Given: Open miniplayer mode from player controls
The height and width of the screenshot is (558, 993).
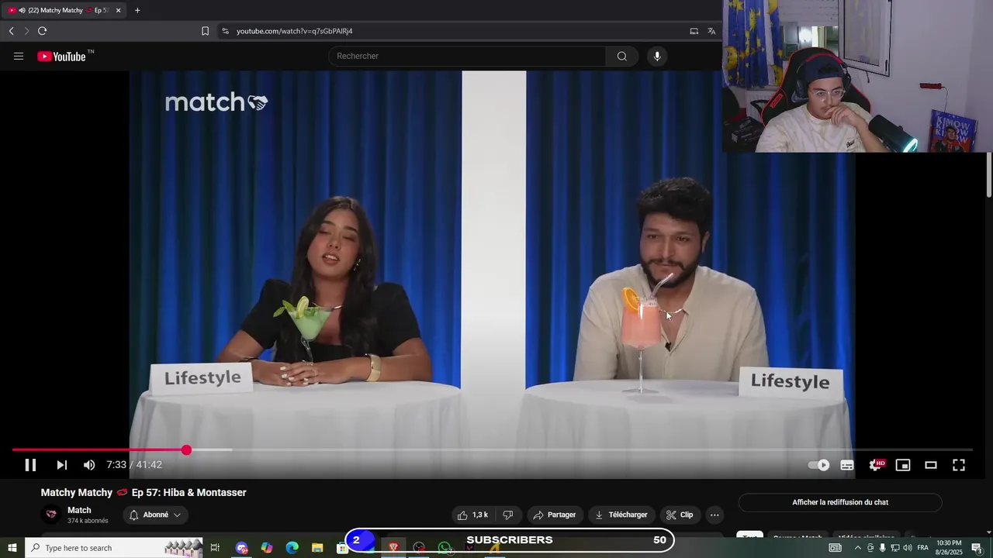Looking at the screenshot, I should [x=903, y=465].
